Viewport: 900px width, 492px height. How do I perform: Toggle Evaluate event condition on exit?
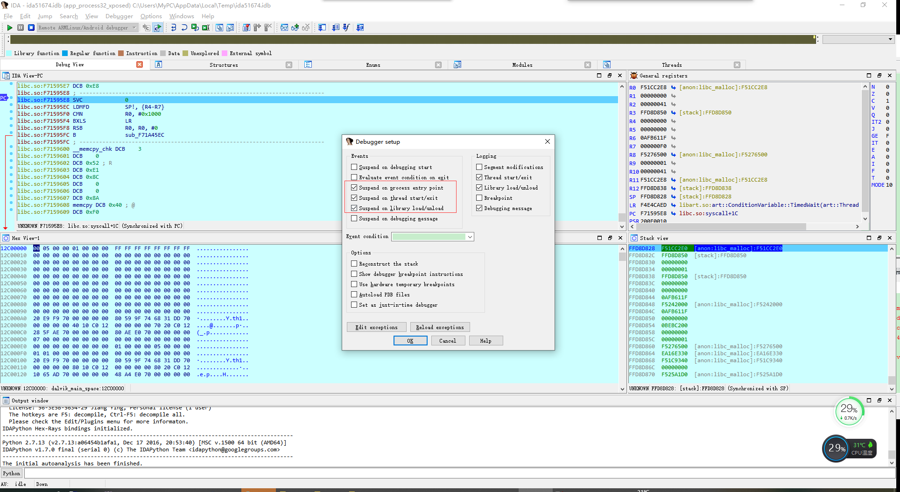[x=354, y=177]
